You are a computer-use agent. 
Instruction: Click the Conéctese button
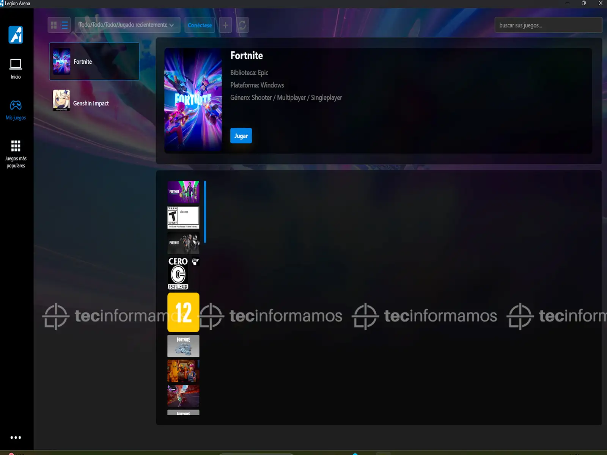[x=200, y=25]
